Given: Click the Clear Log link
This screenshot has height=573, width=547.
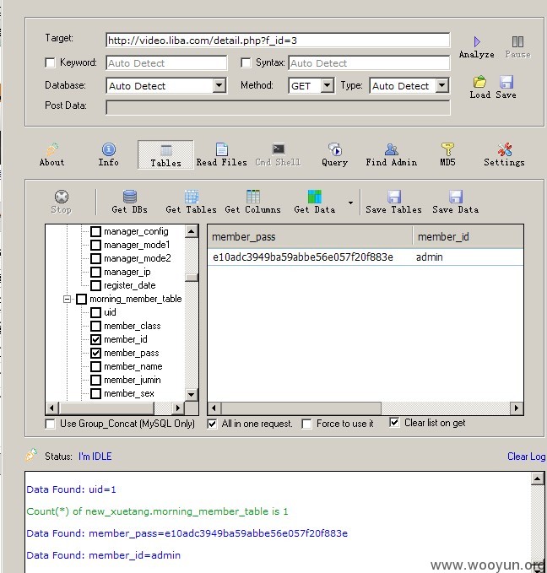Looking at the screenshot, I should (526, 457).
